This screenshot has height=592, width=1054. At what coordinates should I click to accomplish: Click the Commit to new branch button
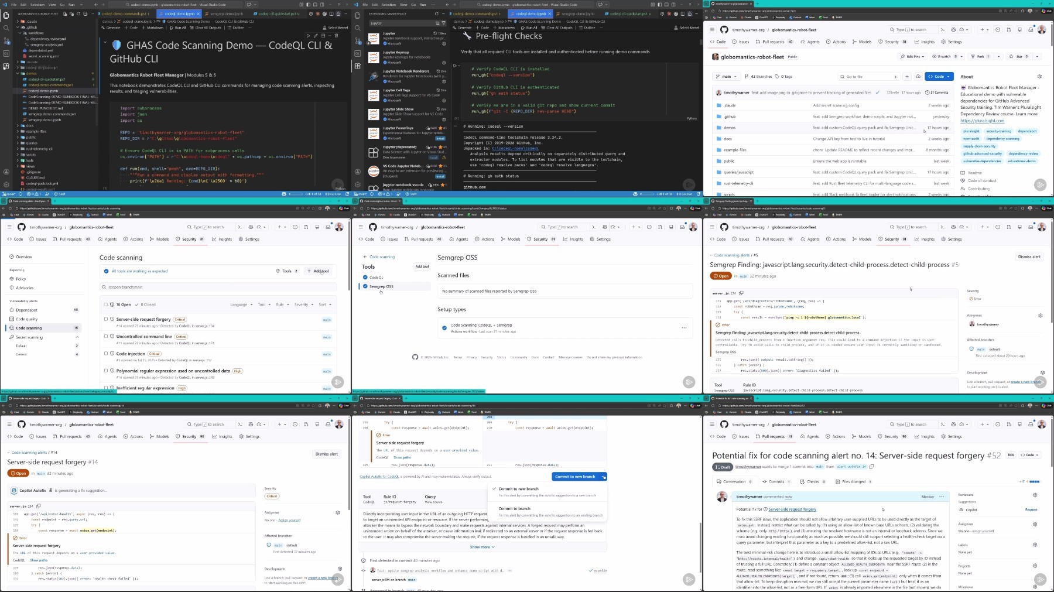click(x=575, y=477)
